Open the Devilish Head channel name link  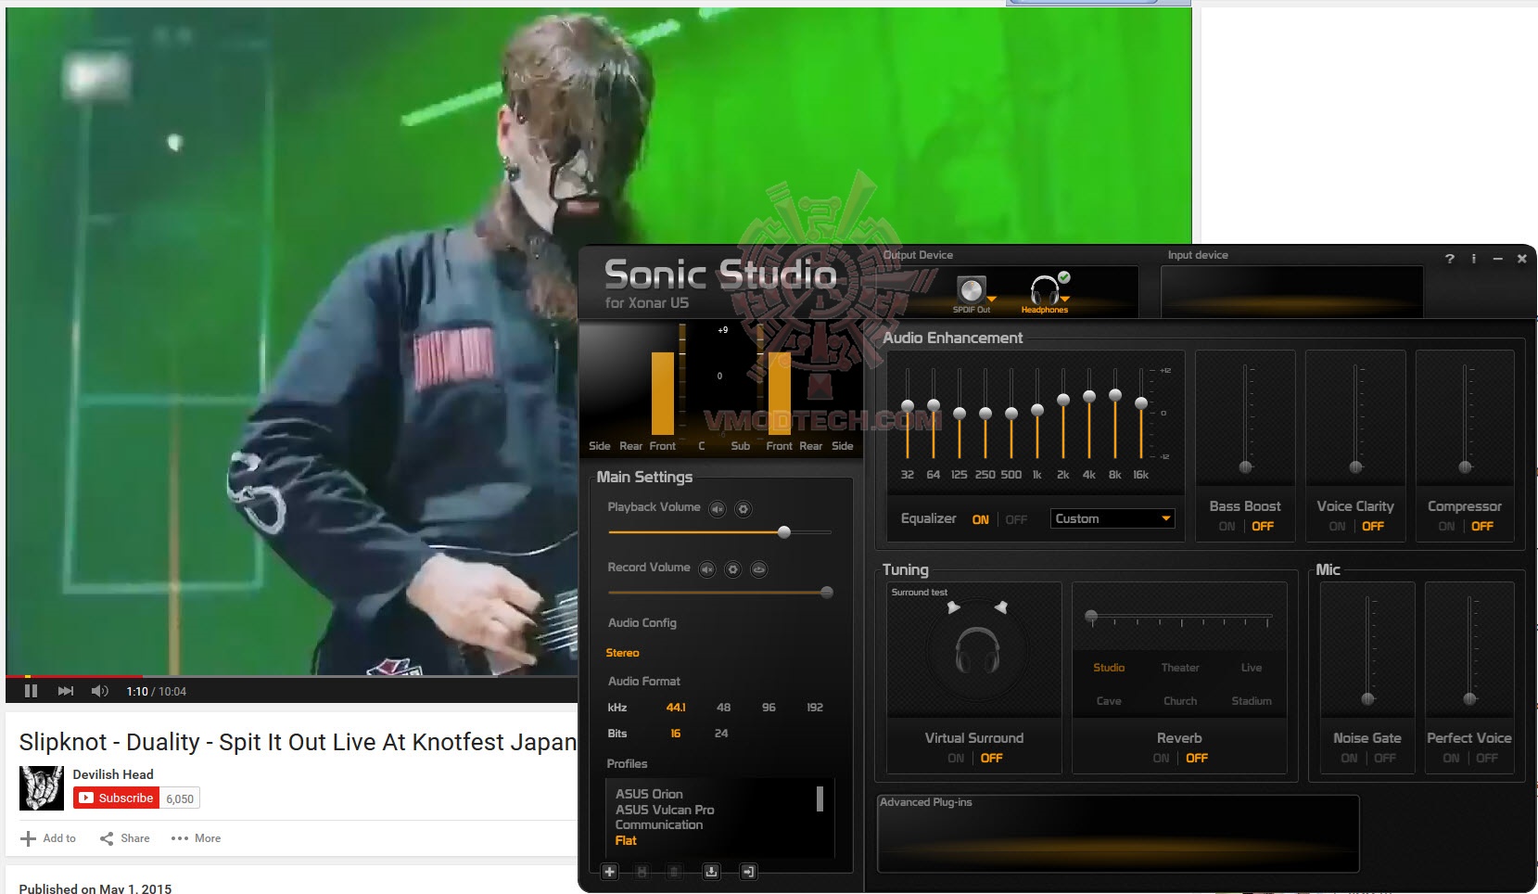[x=113, y=774]
